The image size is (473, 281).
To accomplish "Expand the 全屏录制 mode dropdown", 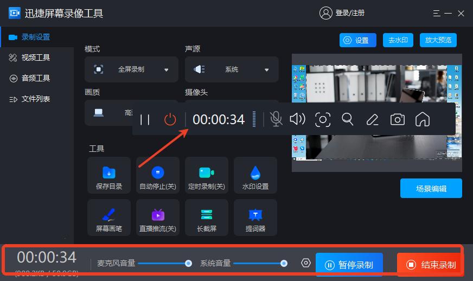I will [x=131, y=69].
